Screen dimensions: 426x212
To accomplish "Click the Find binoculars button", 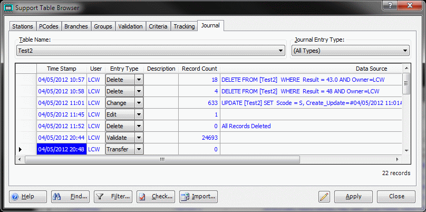I will (x=70, y=196).
